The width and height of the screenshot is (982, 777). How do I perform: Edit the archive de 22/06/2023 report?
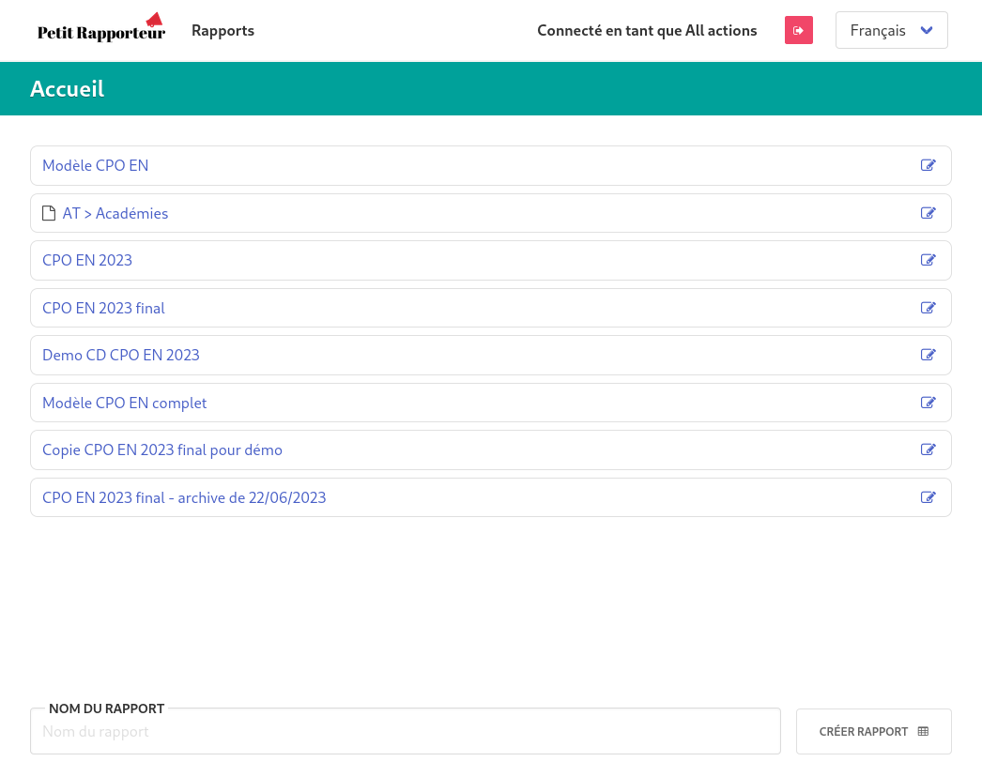[928, 497]
